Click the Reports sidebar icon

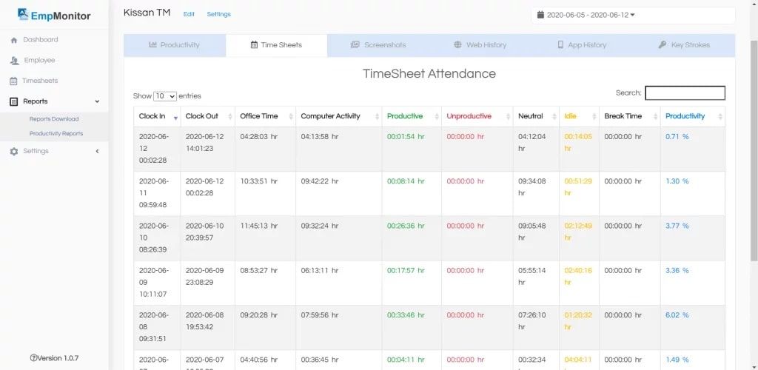click(x=14, y=101)
